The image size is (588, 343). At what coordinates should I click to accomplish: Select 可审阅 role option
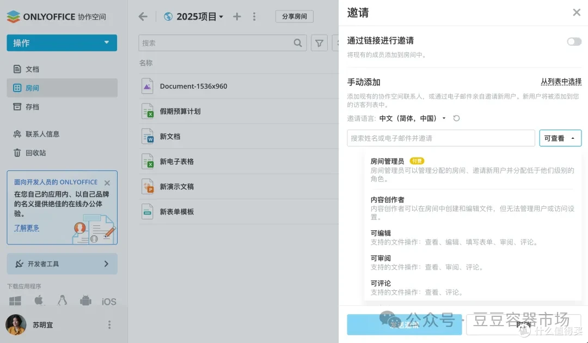point(473,262)
